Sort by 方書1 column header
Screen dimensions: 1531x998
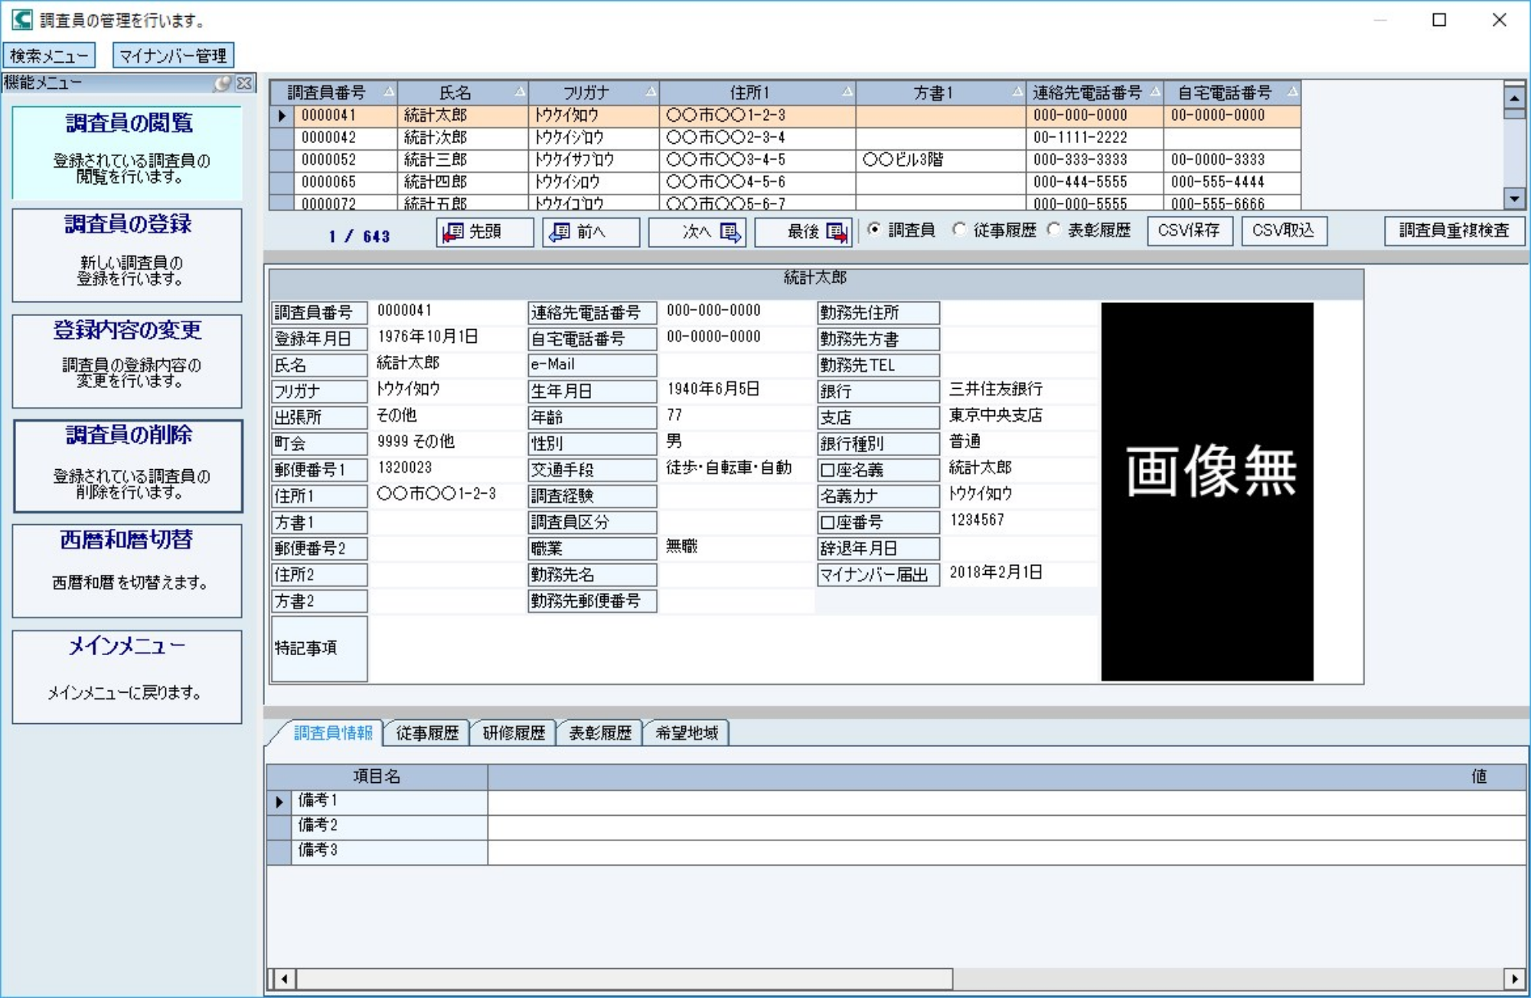[941, 93]
